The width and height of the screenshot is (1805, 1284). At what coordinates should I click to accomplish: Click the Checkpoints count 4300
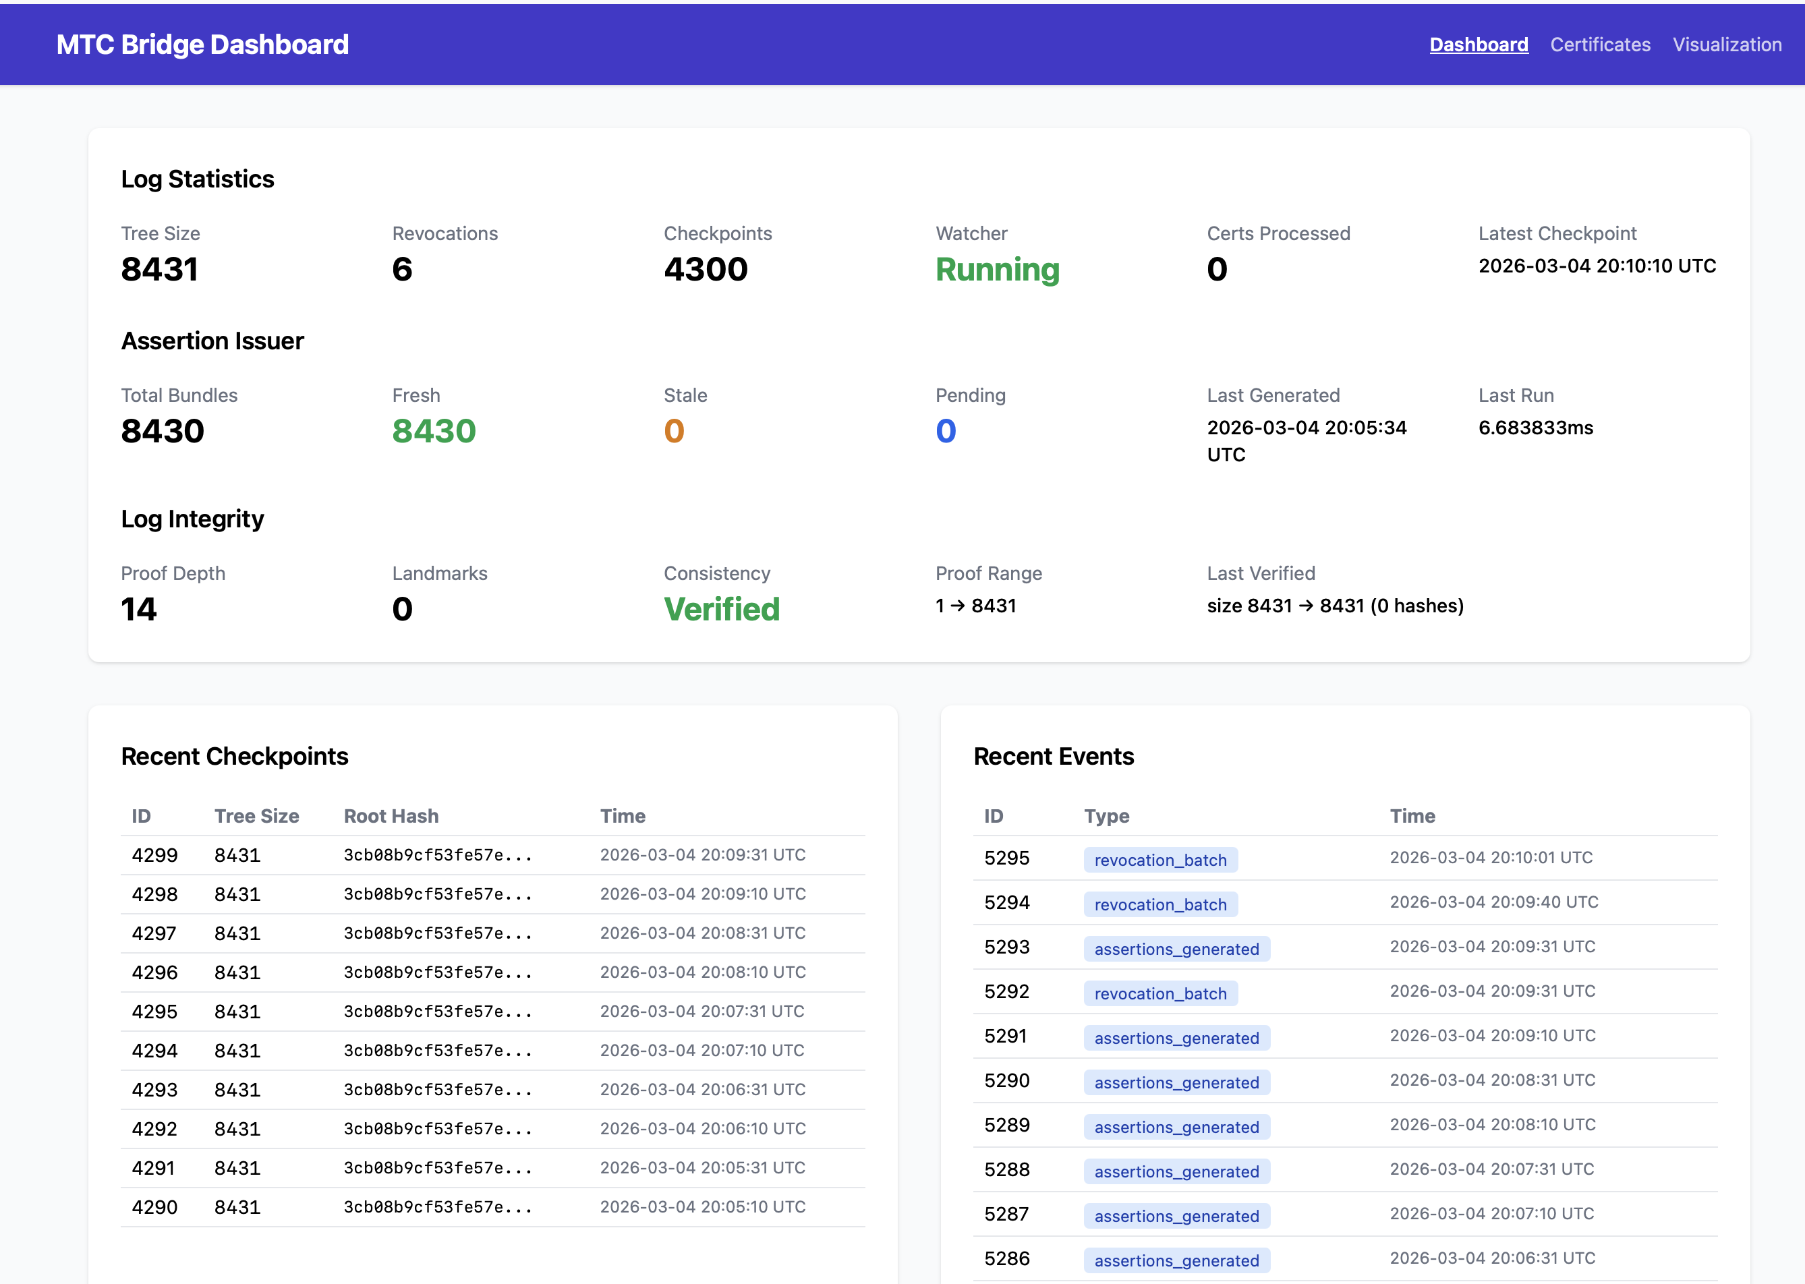[x=706, y=270]
